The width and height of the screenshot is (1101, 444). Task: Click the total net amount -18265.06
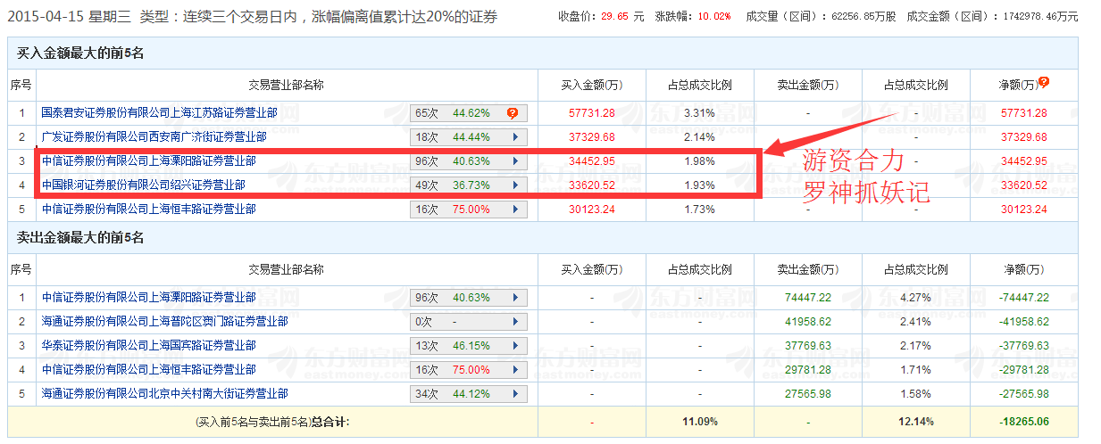pyautogui.click(x=1023, y=420)
